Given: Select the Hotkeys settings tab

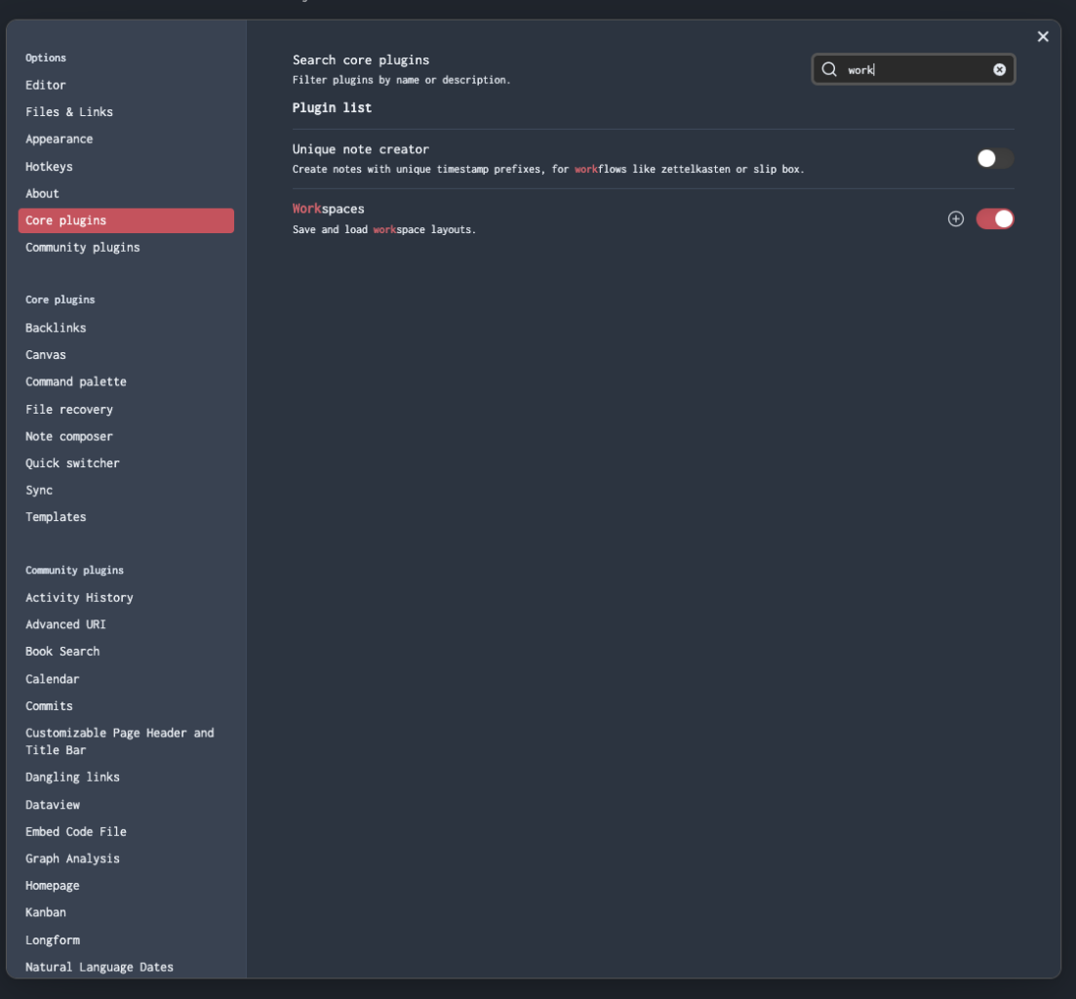Looking at the screenshot, I should pos(49,167).
